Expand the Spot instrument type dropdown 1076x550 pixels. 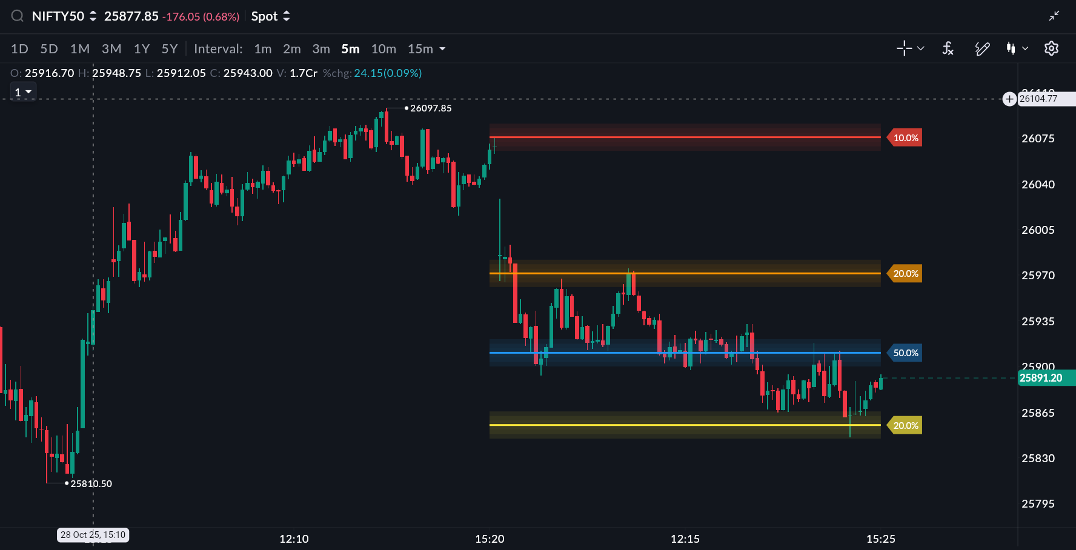(x=270, y=16)
